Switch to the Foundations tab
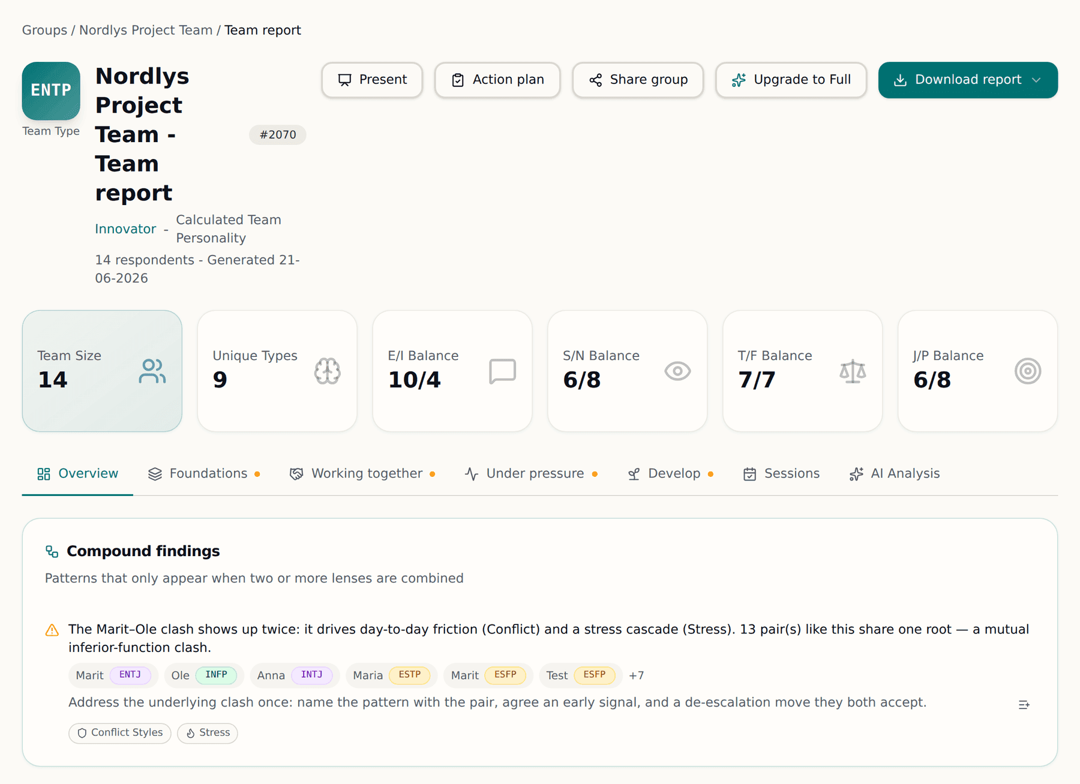 click(x=204, y=474)
